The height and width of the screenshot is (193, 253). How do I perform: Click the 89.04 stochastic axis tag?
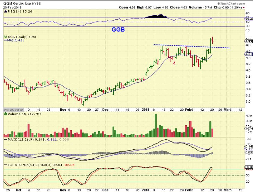(x=249, y=167)
